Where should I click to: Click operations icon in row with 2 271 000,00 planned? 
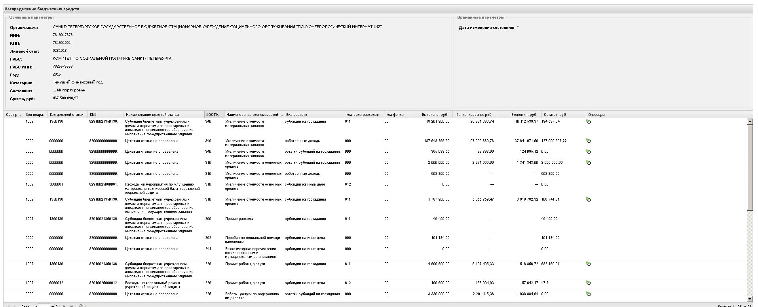point(588,163)
